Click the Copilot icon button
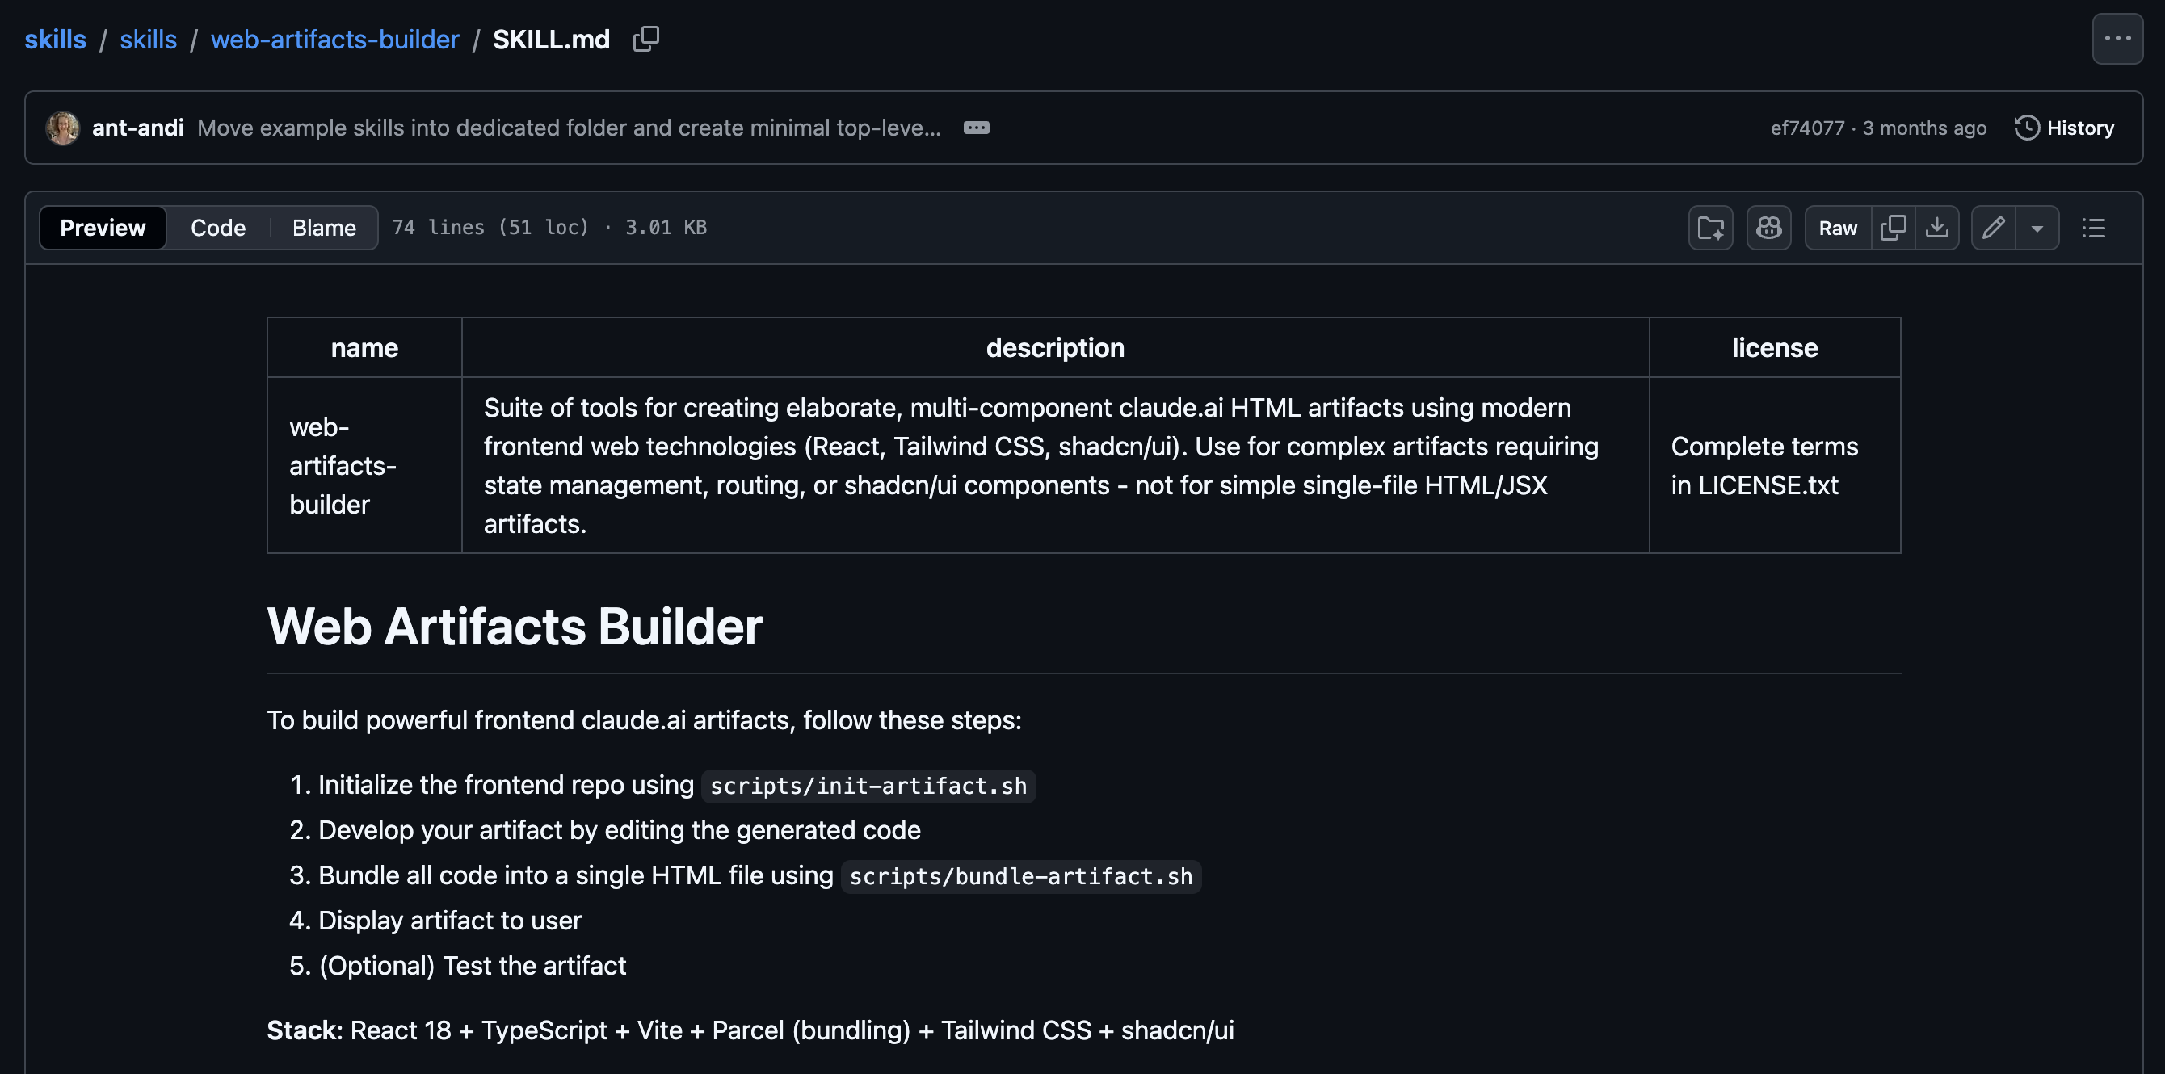The image size is (2165, 1074). tap(1768, 228)
